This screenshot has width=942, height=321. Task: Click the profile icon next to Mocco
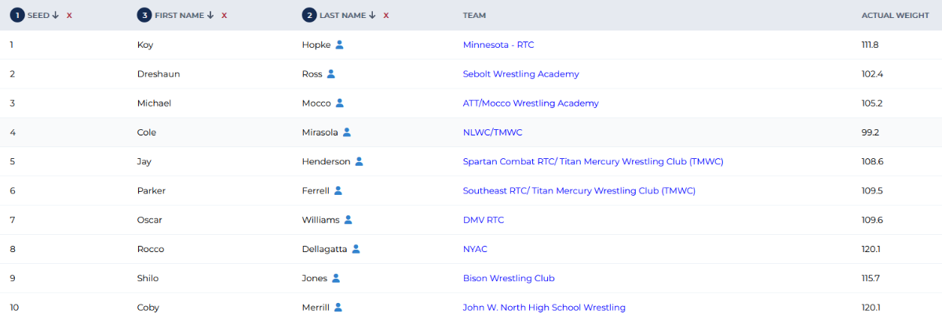[340, 103]
